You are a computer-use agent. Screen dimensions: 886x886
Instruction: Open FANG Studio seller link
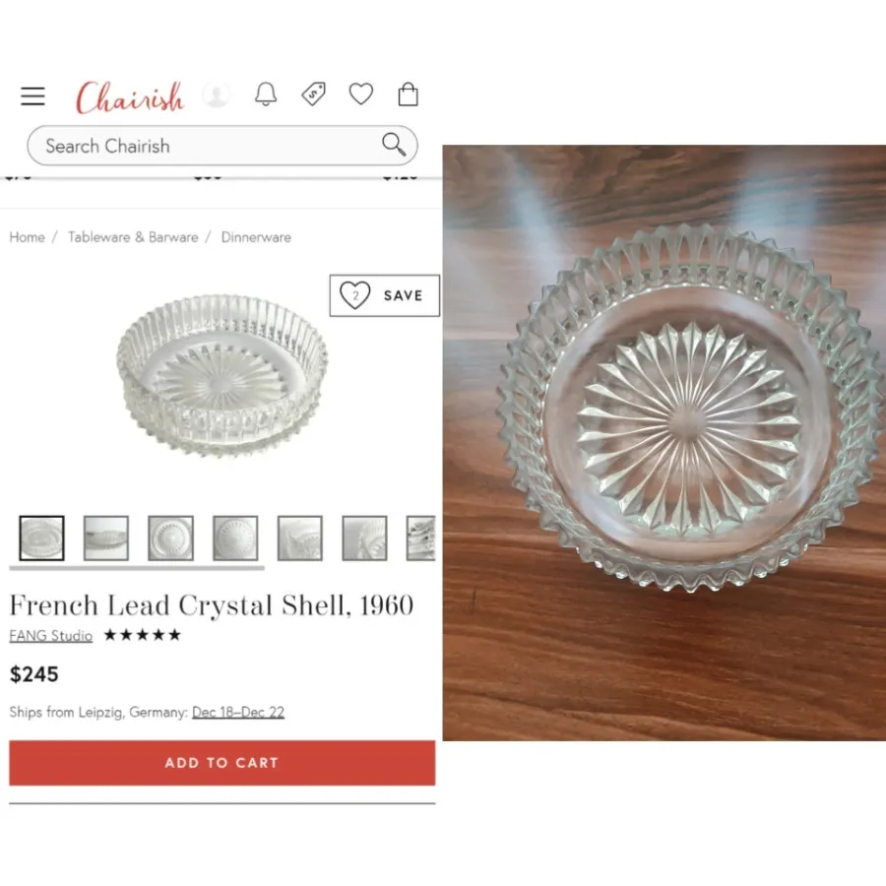tap(51, 636)
